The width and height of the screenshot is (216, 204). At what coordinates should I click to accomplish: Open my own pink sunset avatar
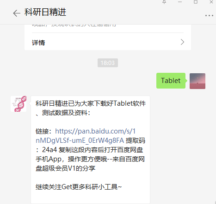pos(197,81)
